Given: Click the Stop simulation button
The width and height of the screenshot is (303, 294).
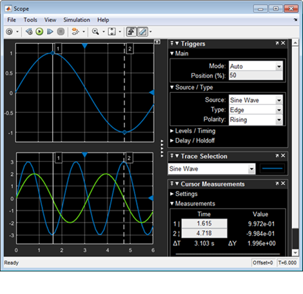Looking at the screenshot, I should [61, 32].
